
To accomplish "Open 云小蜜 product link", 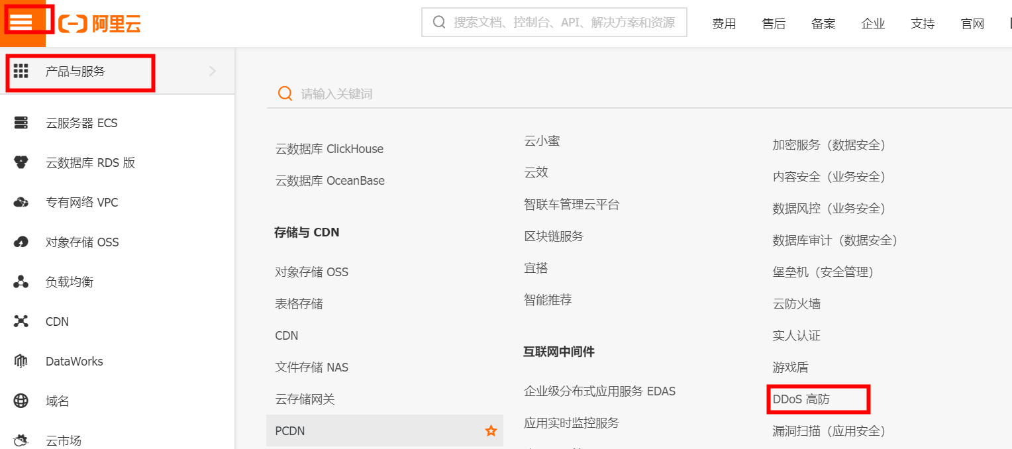I will coord(542,141).
